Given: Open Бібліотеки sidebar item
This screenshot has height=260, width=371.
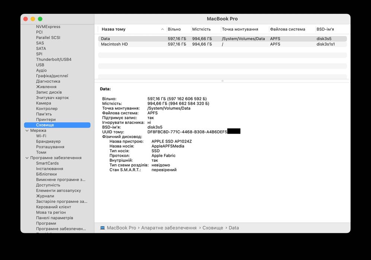Looking at the screenshot, I should [x=47, y=174].
